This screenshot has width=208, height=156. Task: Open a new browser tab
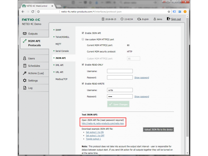pyautogui.click(x=59, y=6)
